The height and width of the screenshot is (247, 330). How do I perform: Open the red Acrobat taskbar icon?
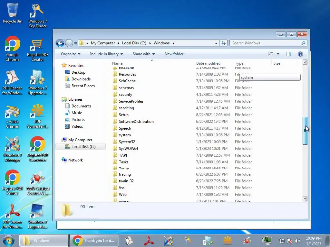[149, 241]
